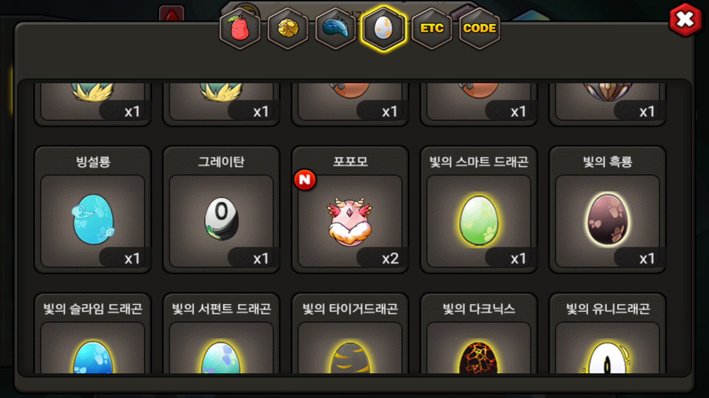Image resolution: width=709 pixels, height=398 pixels.
Task: Open the red fruit food tab
Action: click(x=240, y=28)
